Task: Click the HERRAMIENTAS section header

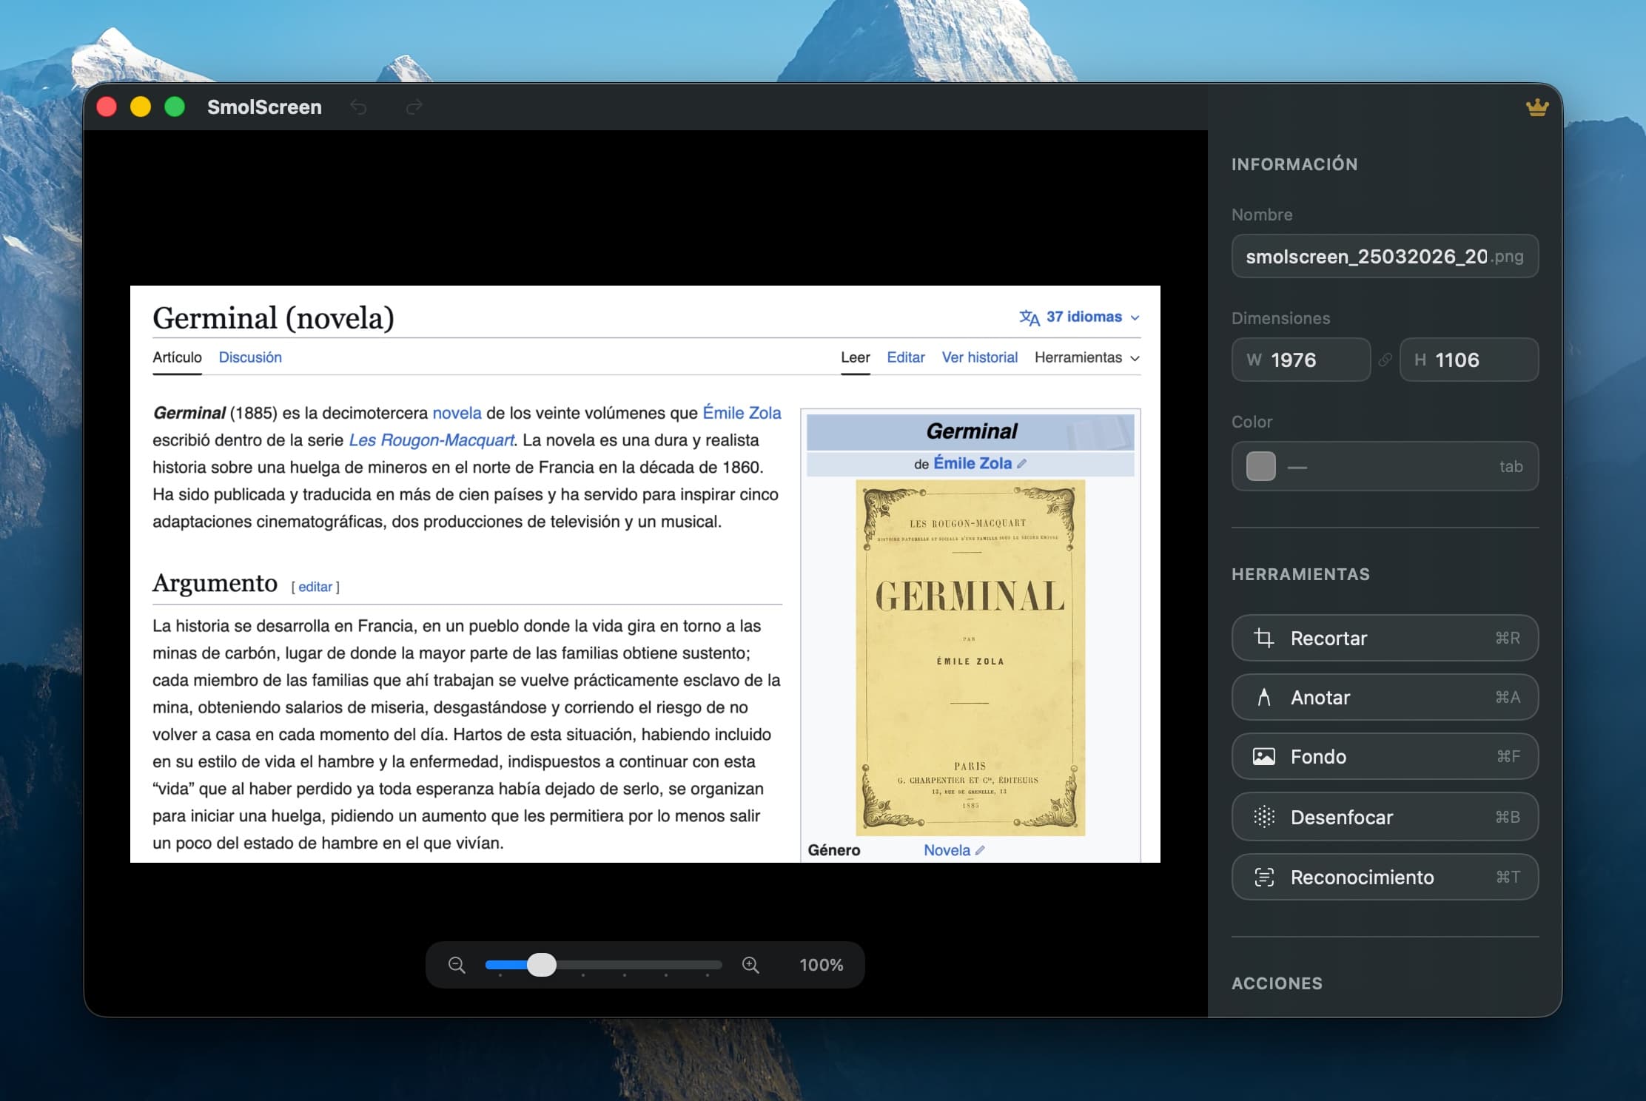Action: click(x=1300, y=574)
